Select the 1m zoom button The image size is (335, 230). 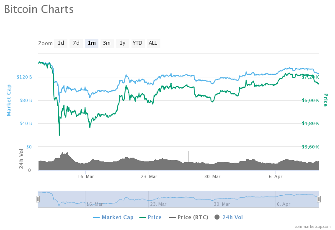tap(92, 43)
